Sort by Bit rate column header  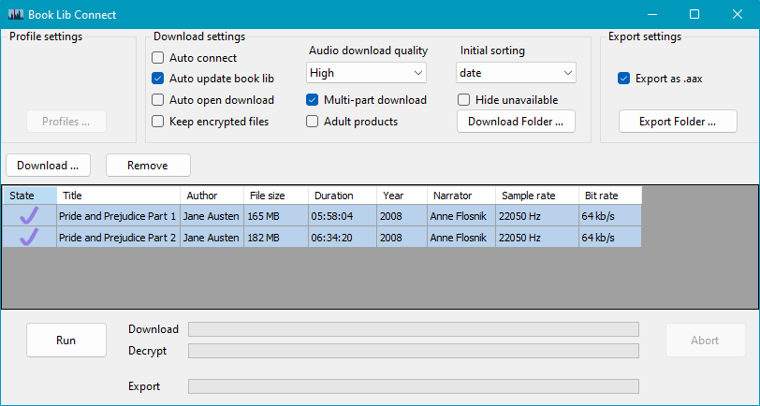click(610, 196)
